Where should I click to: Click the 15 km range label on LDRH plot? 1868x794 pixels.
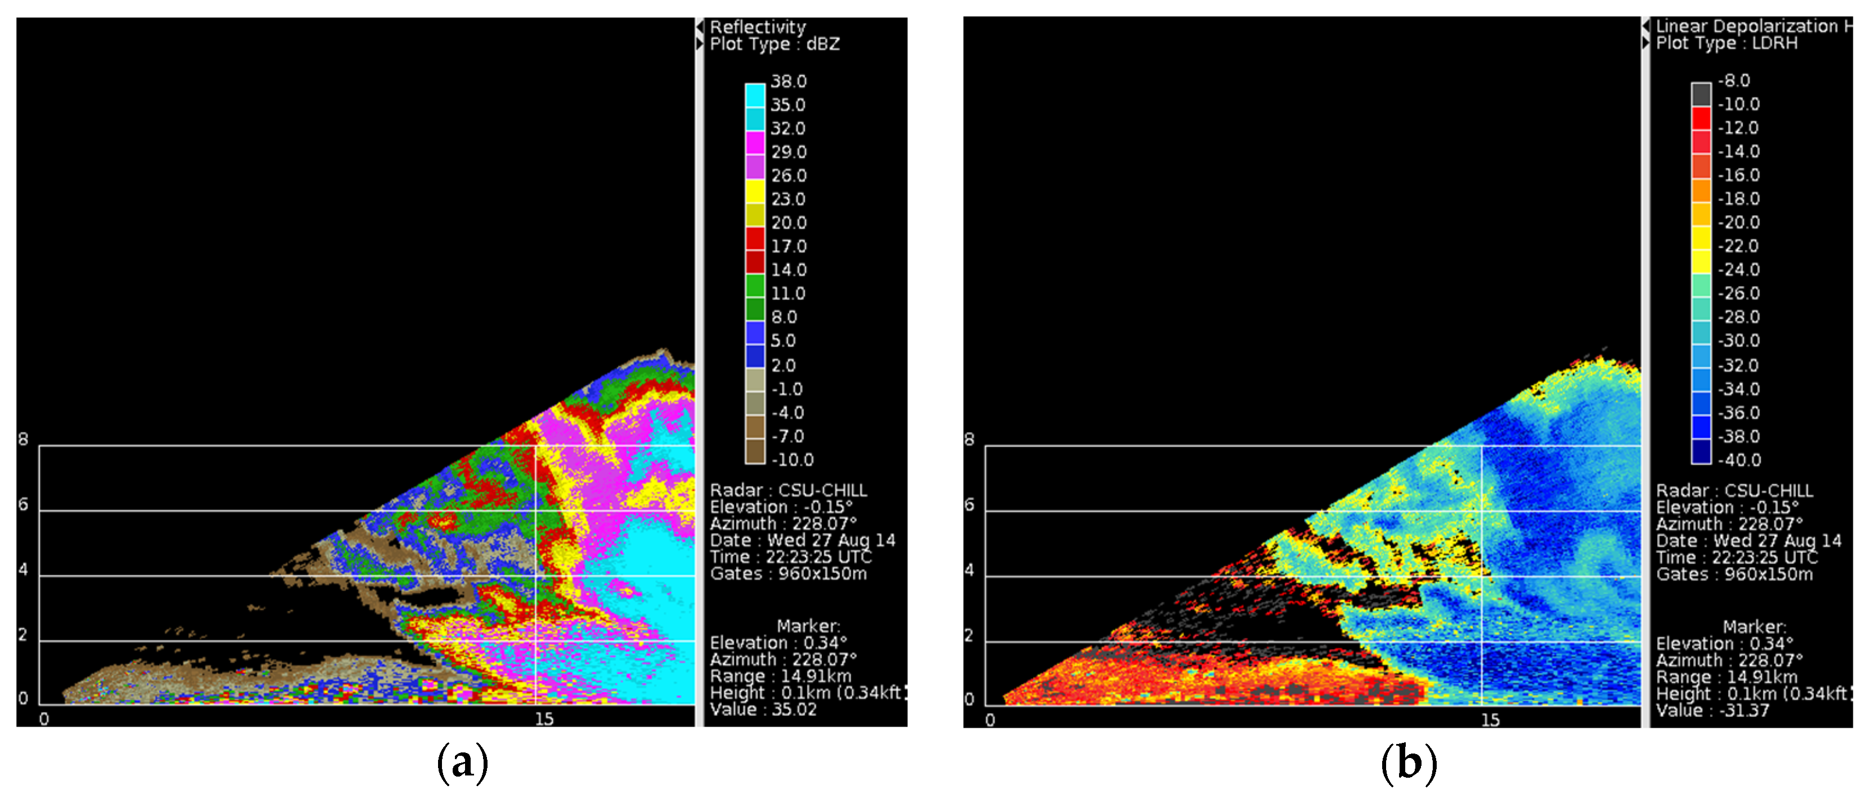pos(1490,719)
